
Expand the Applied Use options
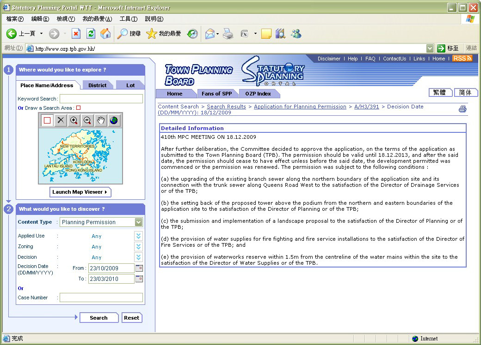(139, 236)
